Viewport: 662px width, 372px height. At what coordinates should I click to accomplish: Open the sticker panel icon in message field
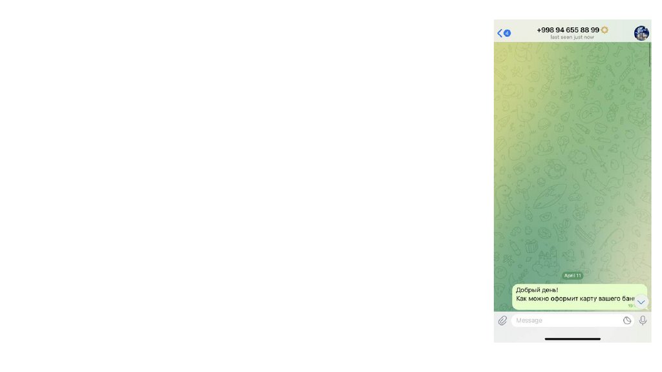pyautogui.click(x=627, y=321)
